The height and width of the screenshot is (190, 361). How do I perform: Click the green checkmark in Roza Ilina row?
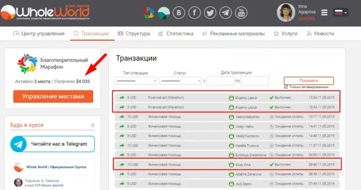coord(272,164)
